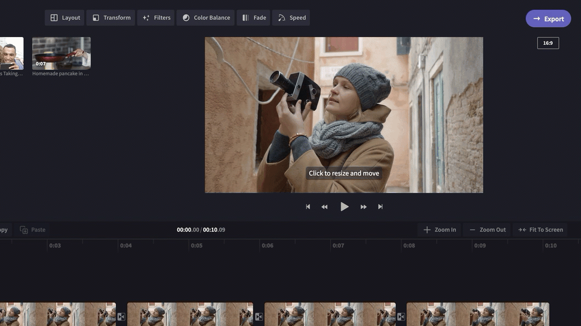Fit timeline to screen
Screen dimensions: 581x326
click(x=541, y=230)
